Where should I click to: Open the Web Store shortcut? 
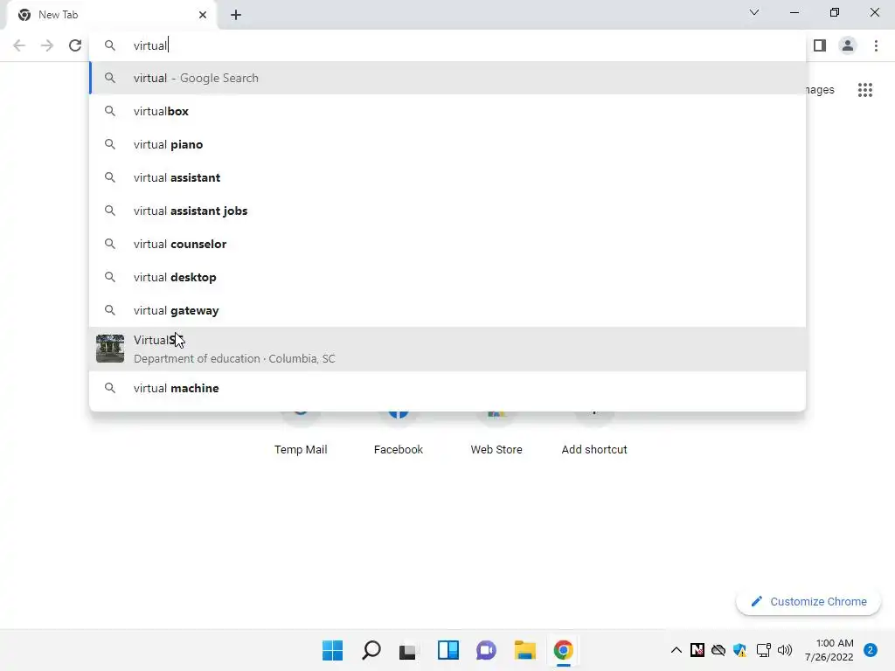(x=496, y=450)
